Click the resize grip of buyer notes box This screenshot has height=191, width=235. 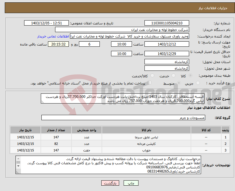point(17,172)
